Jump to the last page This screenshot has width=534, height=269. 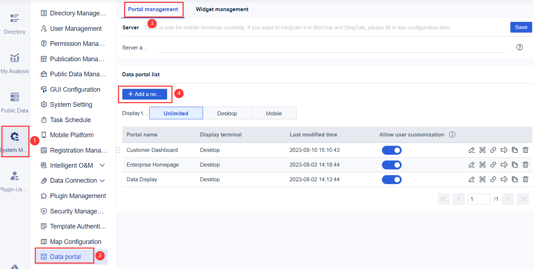523,199
